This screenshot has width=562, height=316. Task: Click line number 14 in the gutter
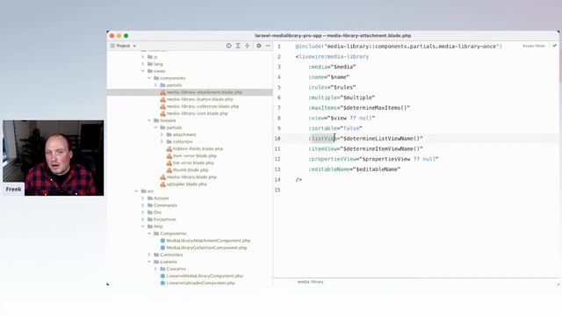277,180
